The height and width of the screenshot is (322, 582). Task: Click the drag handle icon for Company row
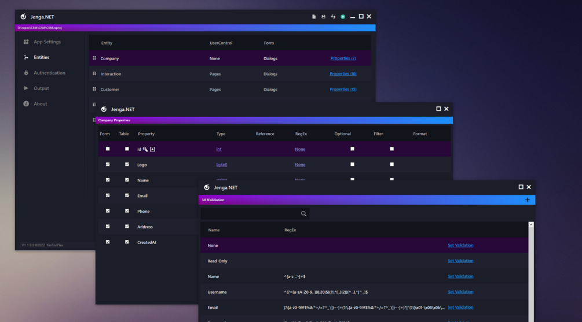coord(94,58)
